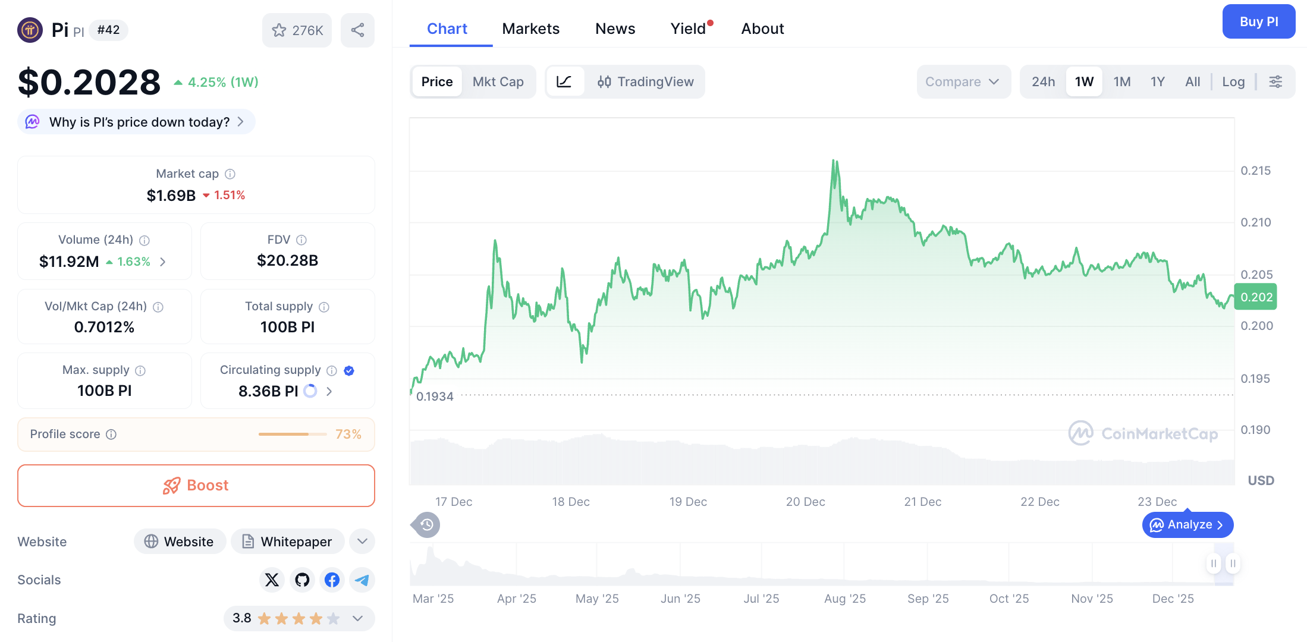Select the line chart style icon
Screen dimensions: 1307x642
(x=565, y=81)
